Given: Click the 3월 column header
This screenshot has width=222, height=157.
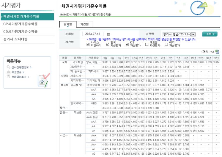Looking at the screenshot, I should [105, 58].
